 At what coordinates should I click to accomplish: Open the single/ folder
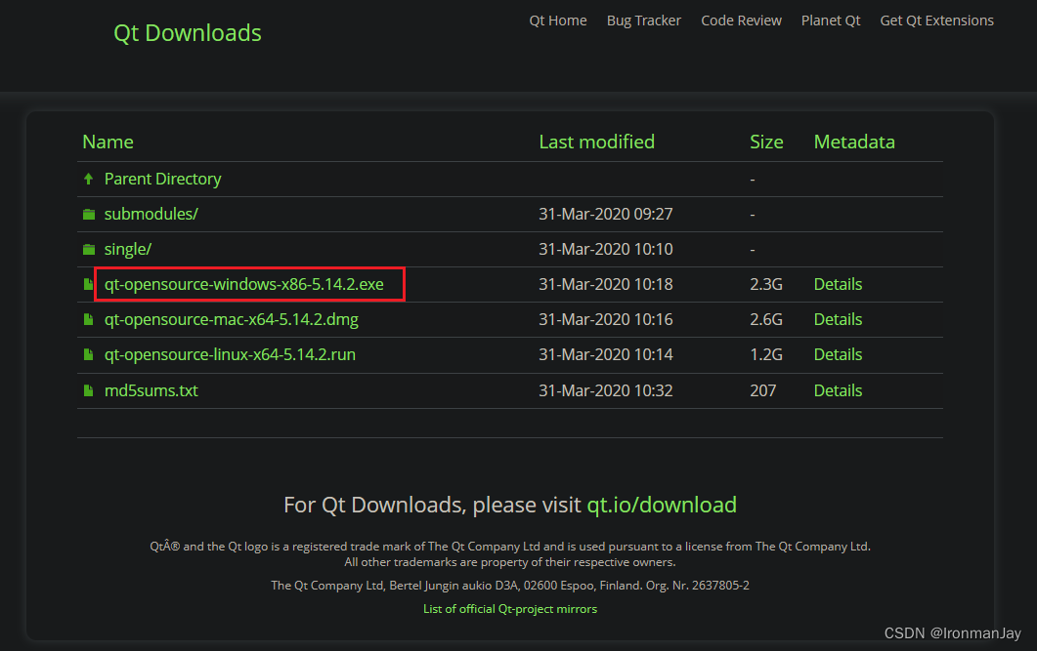point(128,249)
